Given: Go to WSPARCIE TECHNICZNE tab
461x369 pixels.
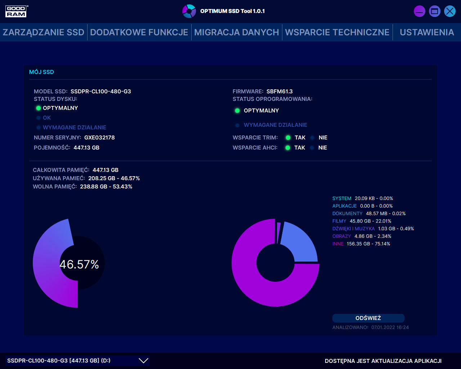Looking at the screenshot, I should coord(337,32).
